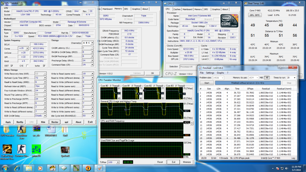This screenshot has height=172, width=306.
Task: Open the Settings menu in LinX
Action: [210, 73]
